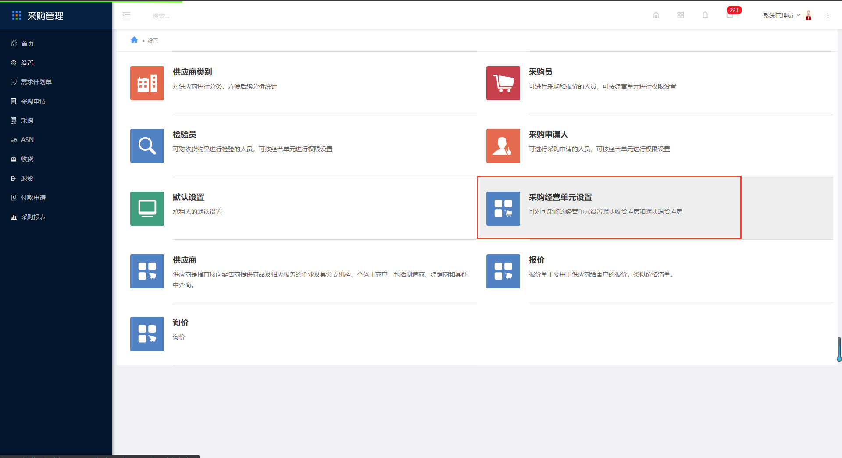Open the grid apps icon in the top toolbar
This screenshot has width=842, height=458.
pyautogui.click(x=681, y=15)
